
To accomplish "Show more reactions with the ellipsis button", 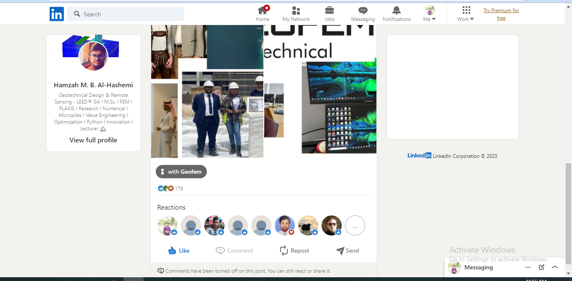I will coord(355,225).
